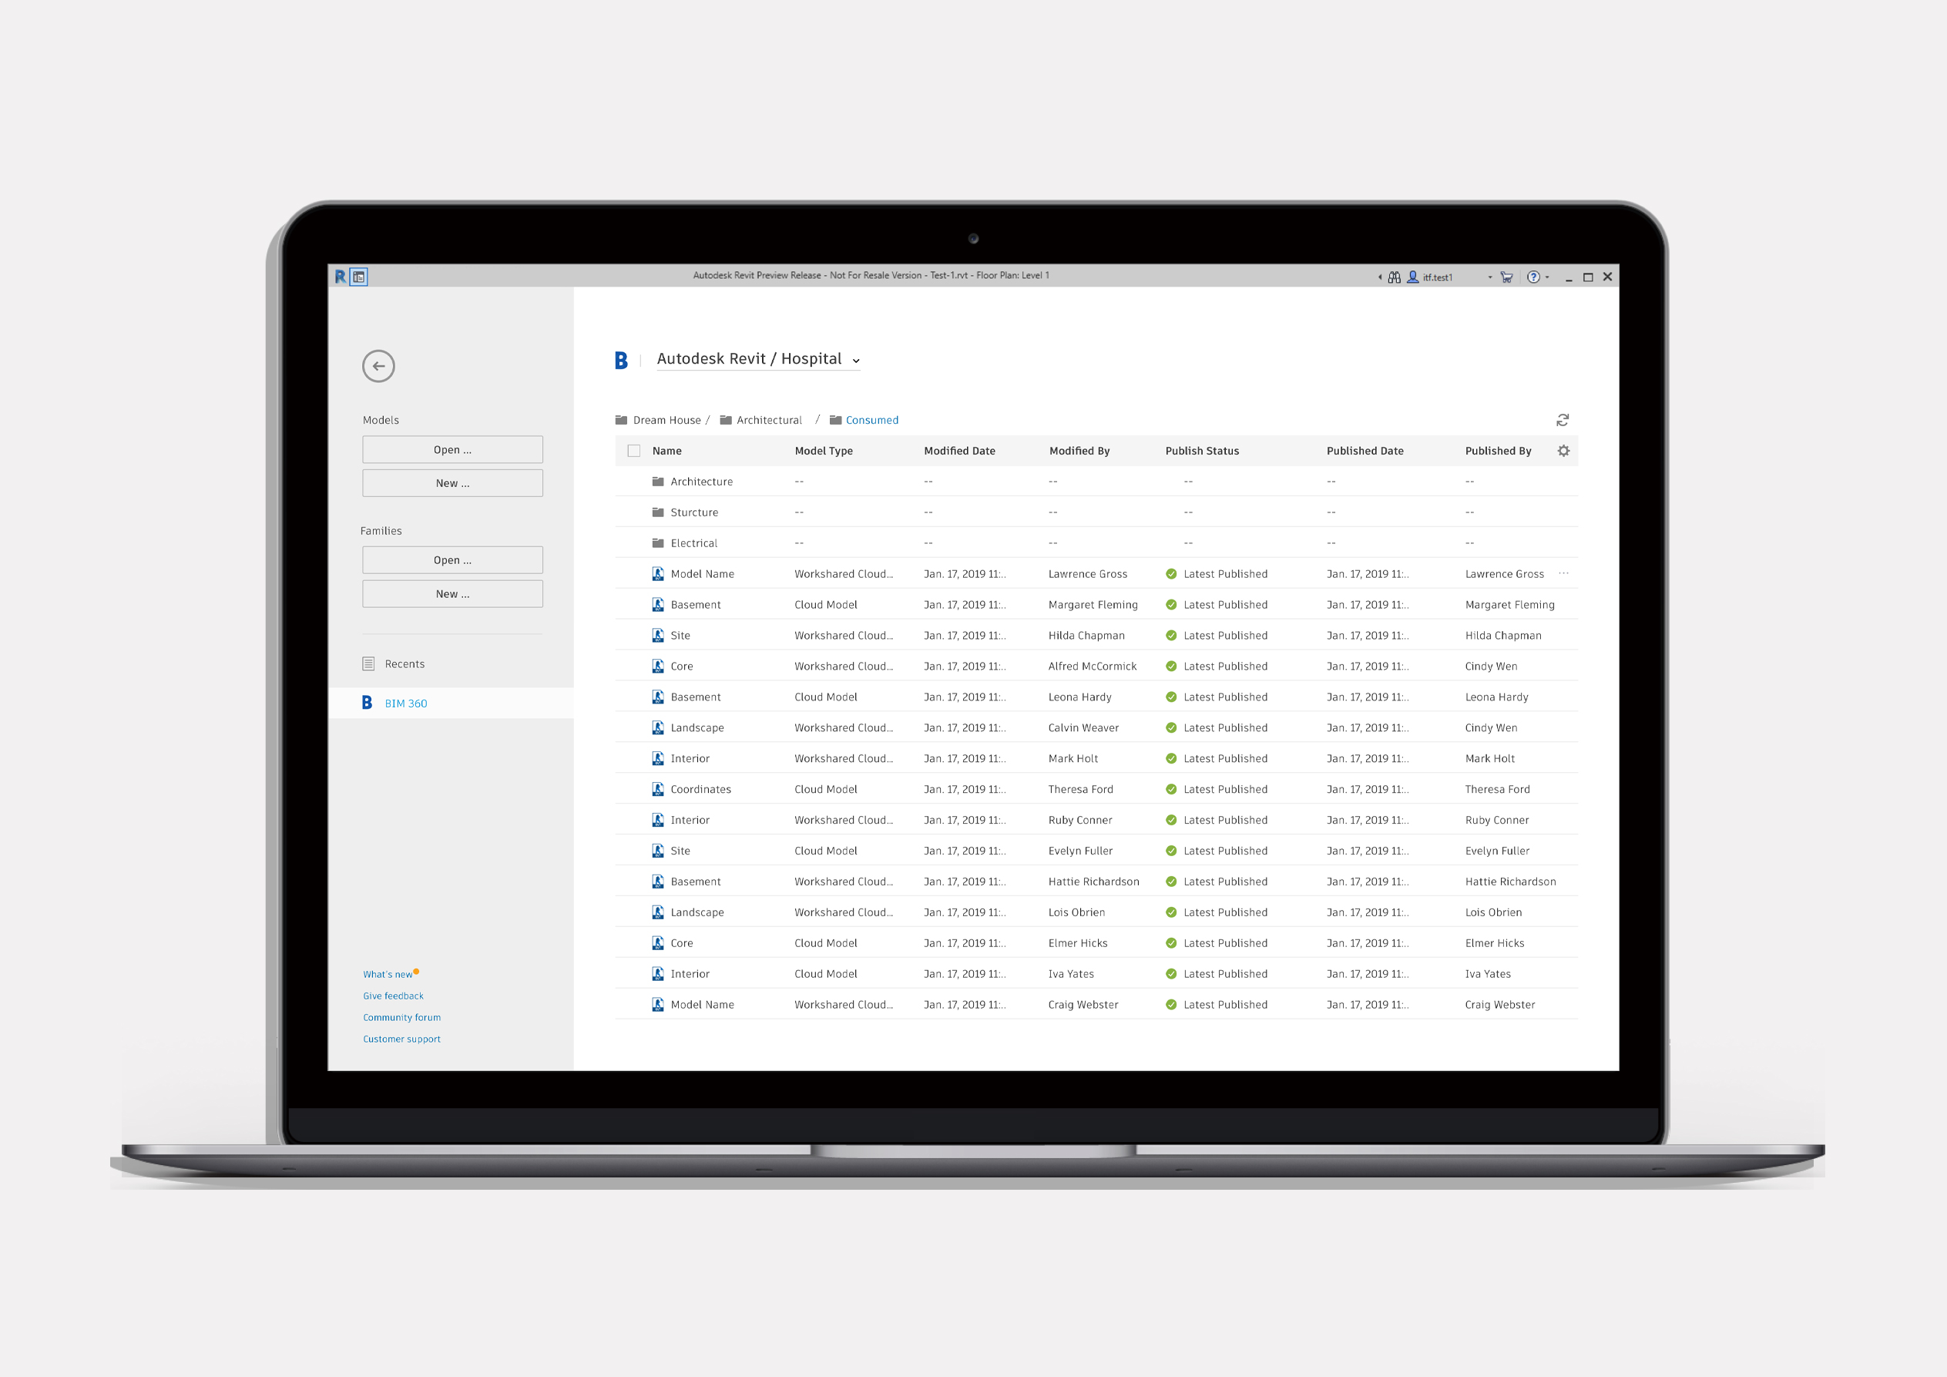
Task: Click the folder icon of Architecture row
Action: click(x=658, y=481)
